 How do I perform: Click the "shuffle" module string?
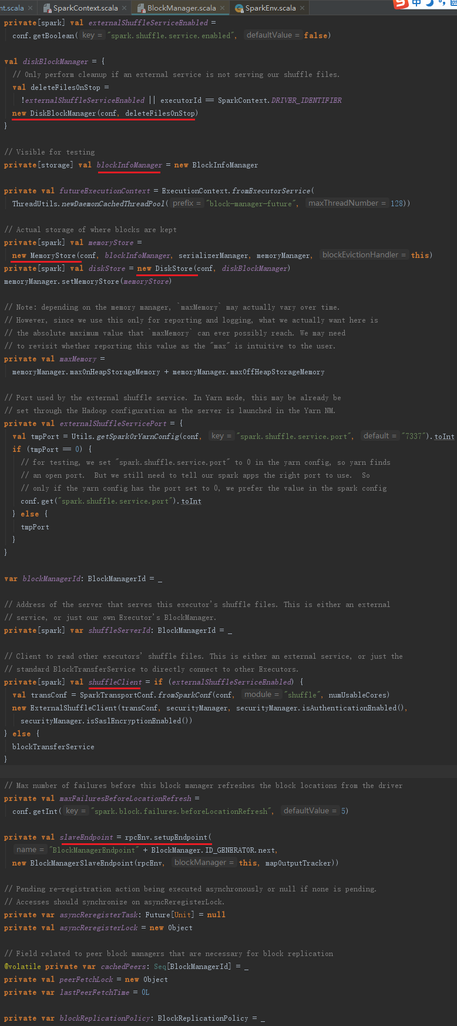tap(304, 695)
